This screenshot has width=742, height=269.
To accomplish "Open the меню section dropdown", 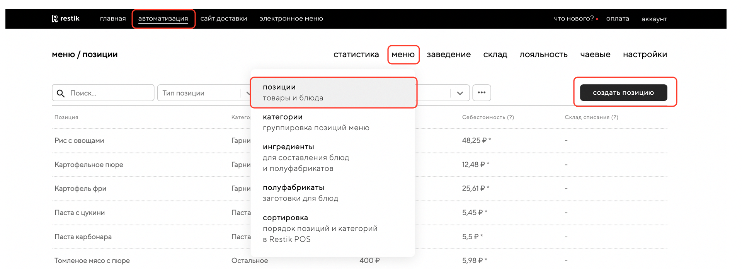I will click(403, 54).
